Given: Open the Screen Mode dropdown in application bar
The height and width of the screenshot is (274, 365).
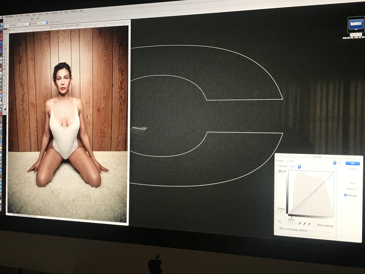Looking at the screenshot, I should 39,19.
